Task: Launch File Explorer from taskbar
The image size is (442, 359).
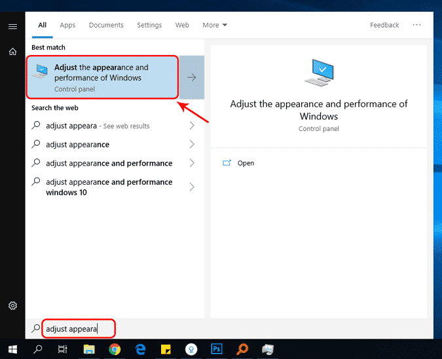Action: [89, 349]
